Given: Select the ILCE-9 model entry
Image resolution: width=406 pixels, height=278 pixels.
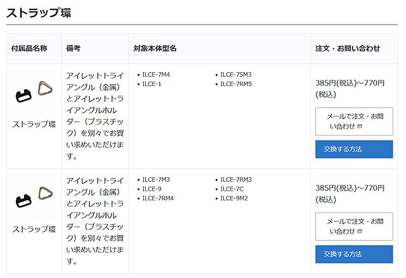Looking at the screenshot, I should click(x=152, y=189).
